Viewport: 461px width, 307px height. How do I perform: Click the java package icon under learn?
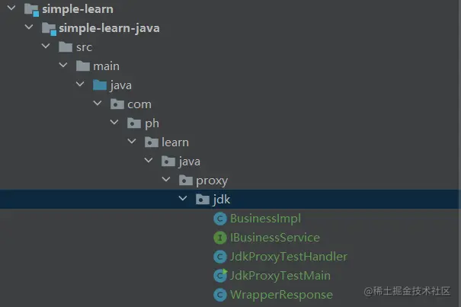pos(168,161)
